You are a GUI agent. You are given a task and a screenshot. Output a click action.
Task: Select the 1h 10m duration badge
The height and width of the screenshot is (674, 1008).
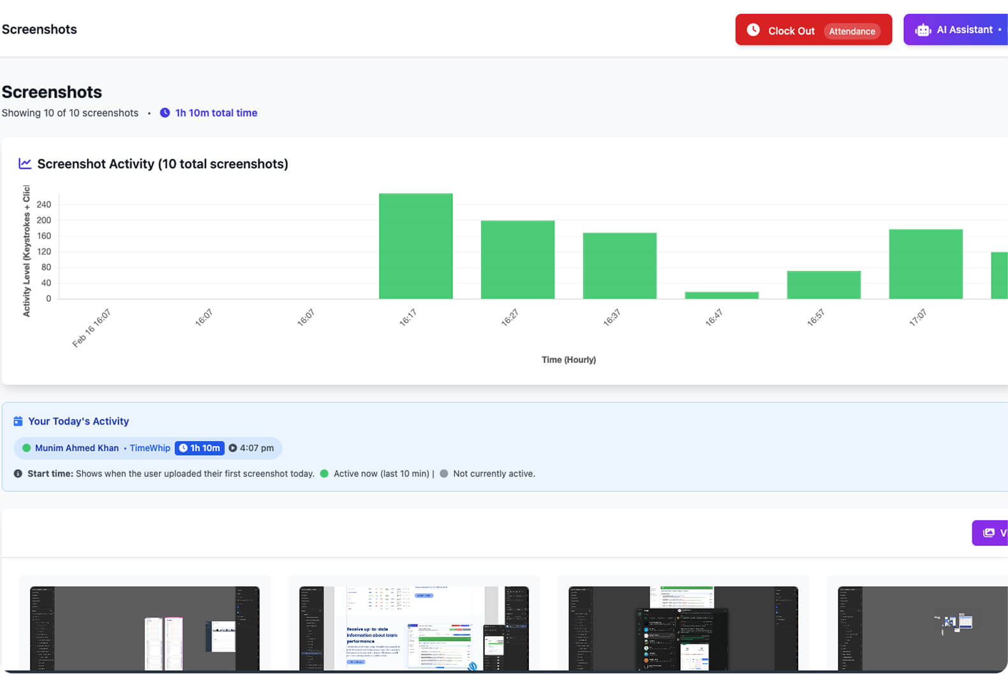click(200, 448)
